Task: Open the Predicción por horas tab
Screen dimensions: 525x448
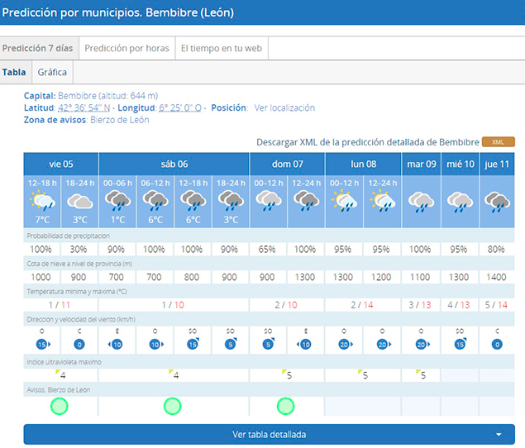Action: pos(126,49)
